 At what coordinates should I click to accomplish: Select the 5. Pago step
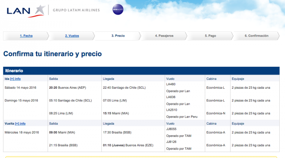pos(210,36)
